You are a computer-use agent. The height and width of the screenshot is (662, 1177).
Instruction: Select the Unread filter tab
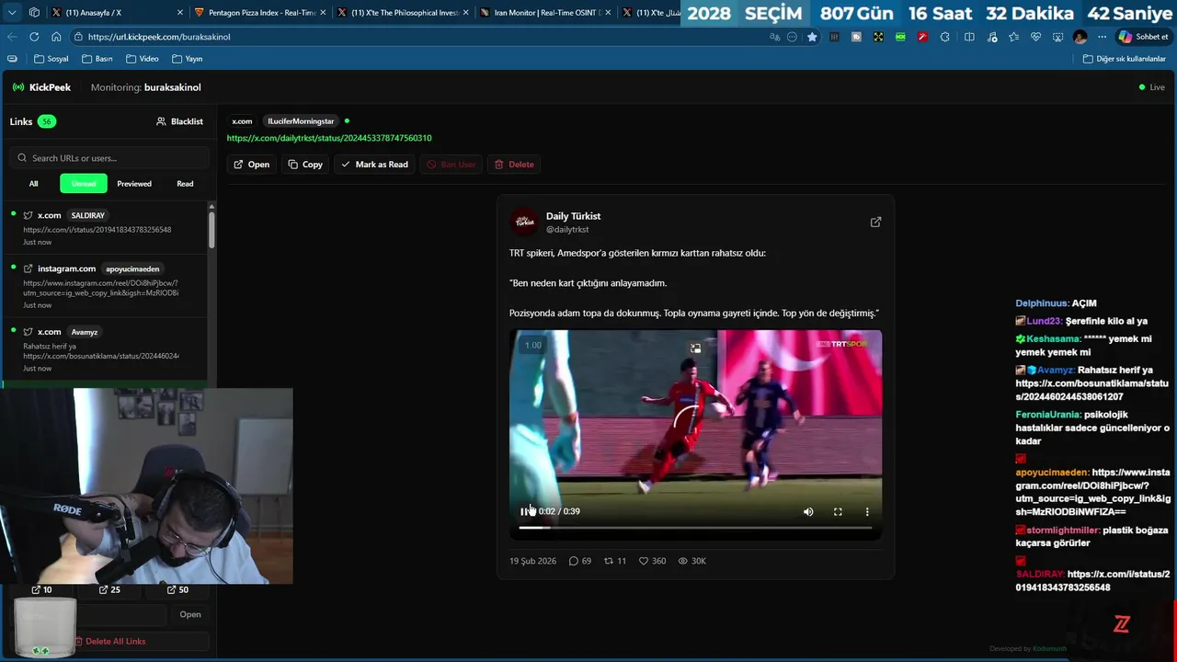tap(84, 184)
